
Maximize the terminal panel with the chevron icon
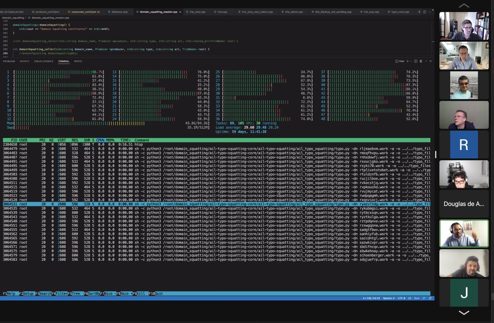coord(425,61)
